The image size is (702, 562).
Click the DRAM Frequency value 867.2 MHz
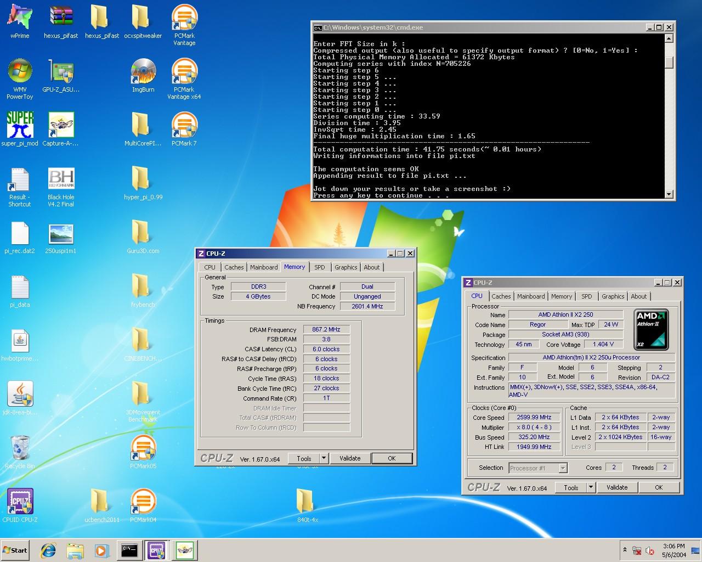326,329
